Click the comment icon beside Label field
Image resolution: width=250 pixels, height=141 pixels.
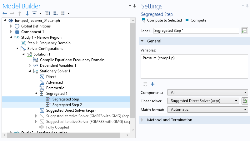pyautogui.click(x=244, y=31)
